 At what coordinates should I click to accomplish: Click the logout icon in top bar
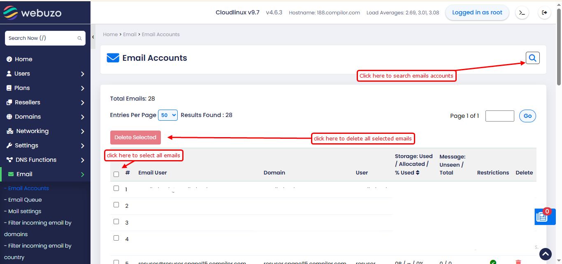click(x=544, y=13)
